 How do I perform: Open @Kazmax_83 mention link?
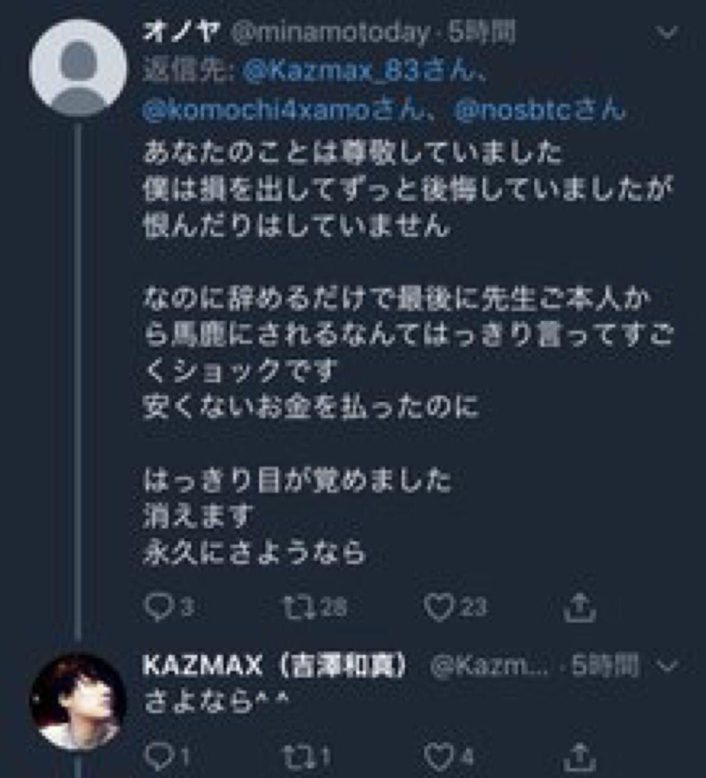coord(331,72)
